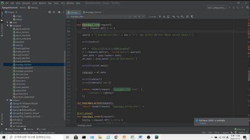The height and width of the screenshot is (140, 250).
Task: Open the Windows notification center icon
Action: pyautogui.click(x=245, y=137)
